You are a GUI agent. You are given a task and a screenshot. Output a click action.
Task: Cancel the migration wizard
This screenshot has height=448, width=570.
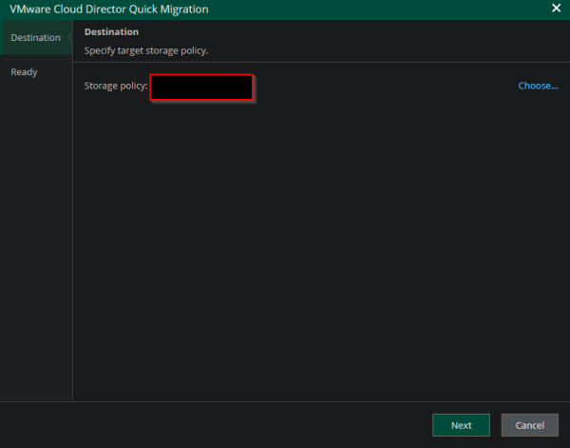coord(530,425)
